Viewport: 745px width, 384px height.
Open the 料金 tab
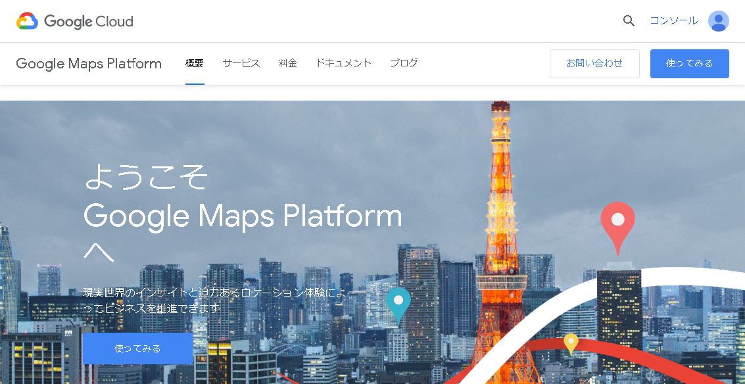(x=288, y=63)
